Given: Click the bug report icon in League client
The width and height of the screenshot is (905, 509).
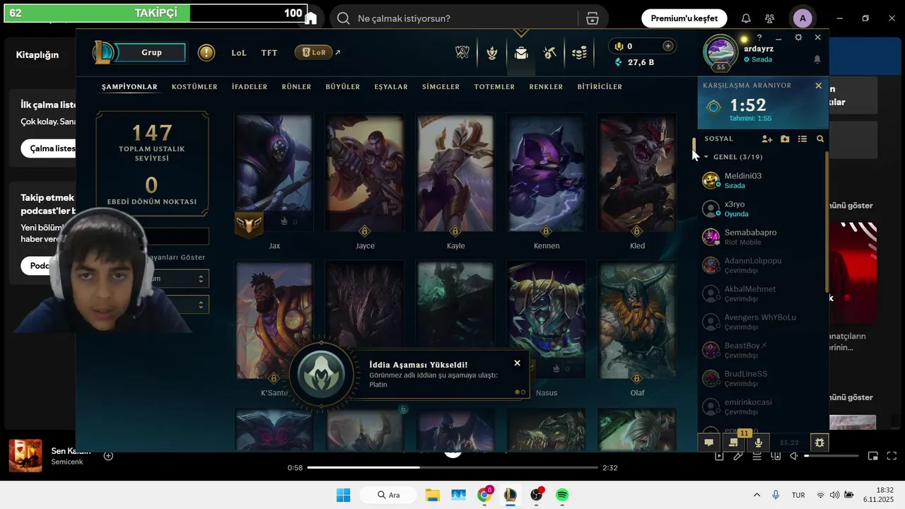Looking at the screenshot, I should [819, 443].
